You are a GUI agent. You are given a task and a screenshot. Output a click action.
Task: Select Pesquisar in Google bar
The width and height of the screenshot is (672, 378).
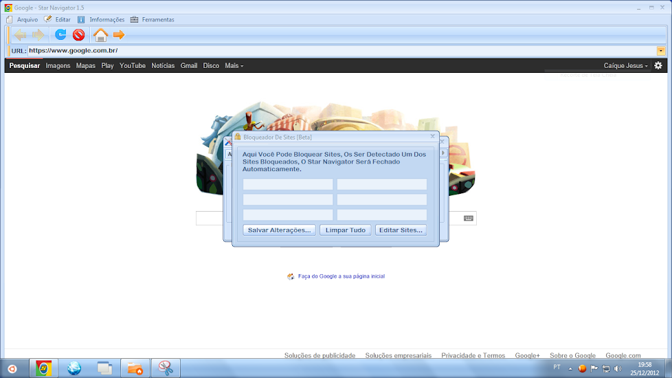click(x=25, y=65)
